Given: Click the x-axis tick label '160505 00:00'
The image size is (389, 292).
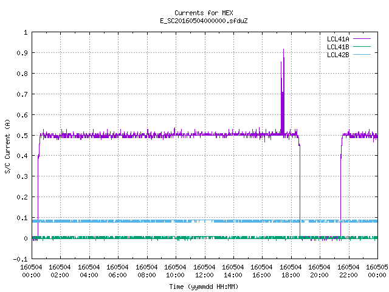Looking at the screenshot, I should (377, 271).
